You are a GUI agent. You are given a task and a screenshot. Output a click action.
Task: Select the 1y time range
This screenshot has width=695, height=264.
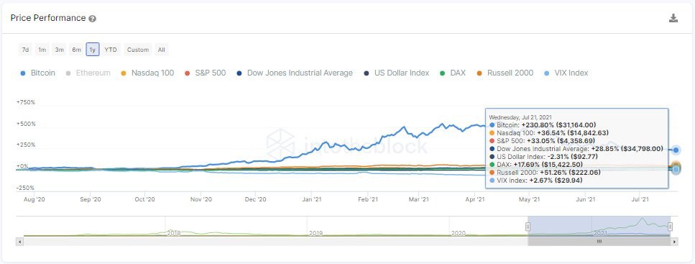[x=93, y=50]
